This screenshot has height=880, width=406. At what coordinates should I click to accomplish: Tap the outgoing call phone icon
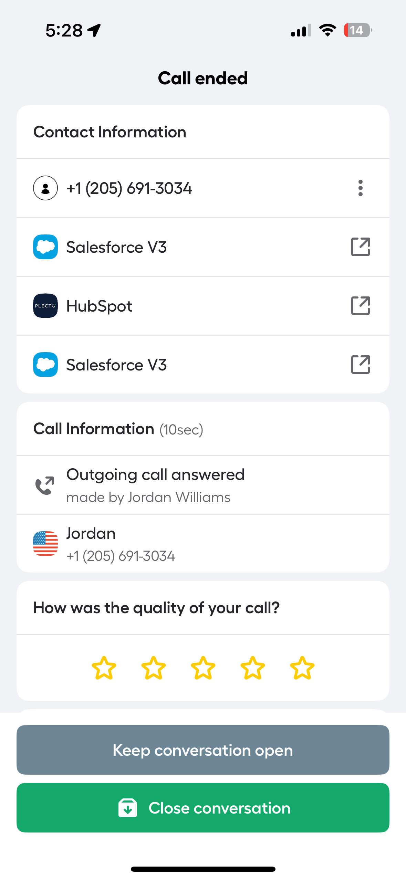click(x=45, y=485)
